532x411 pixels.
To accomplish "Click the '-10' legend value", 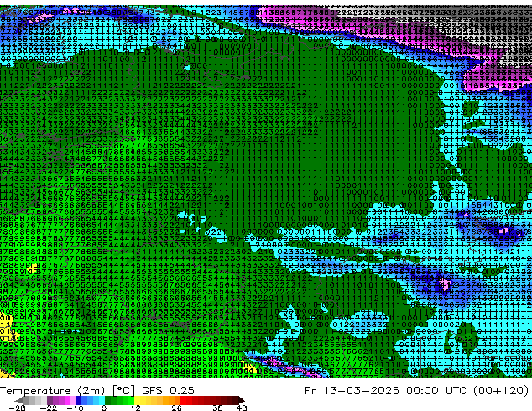I will point(75,408).
